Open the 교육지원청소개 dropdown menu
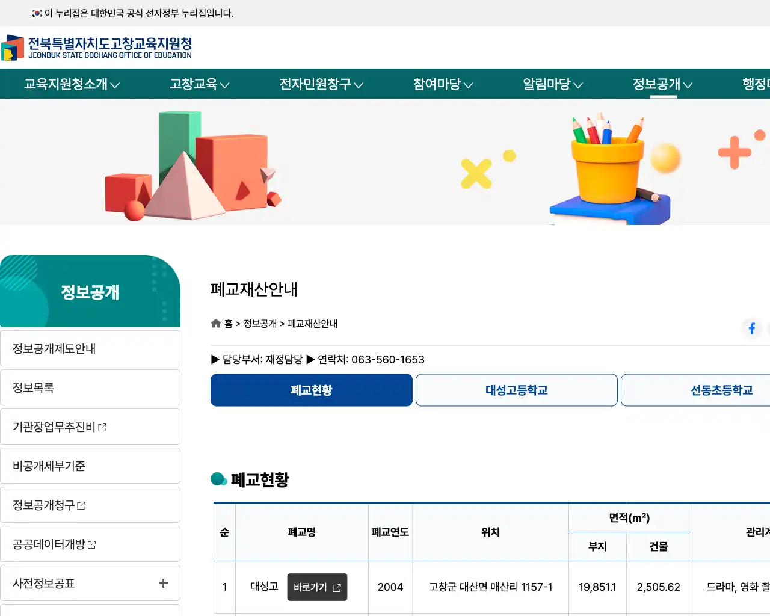770x616 pixels. (x=70, y=84)
